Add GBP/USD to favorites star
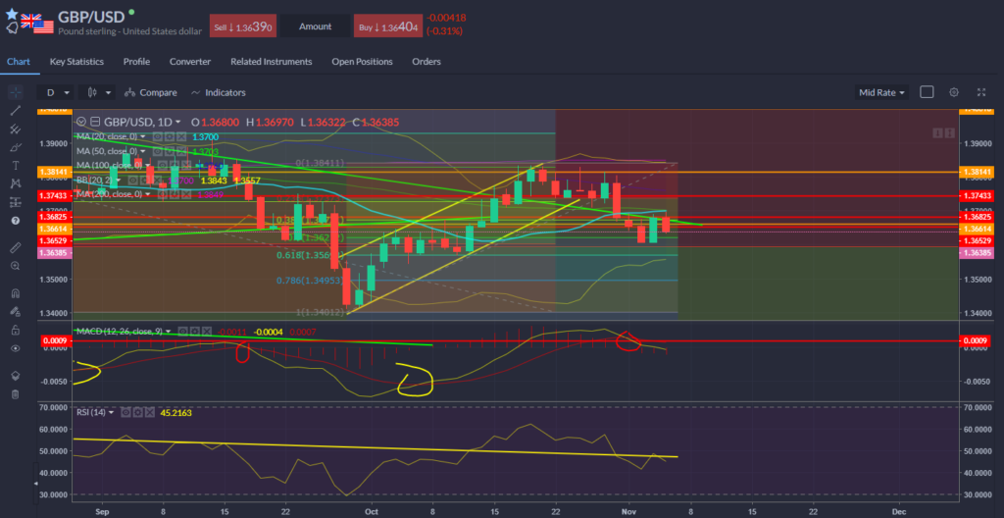This screenshot has height=518, width=1004. click(10, 13)
